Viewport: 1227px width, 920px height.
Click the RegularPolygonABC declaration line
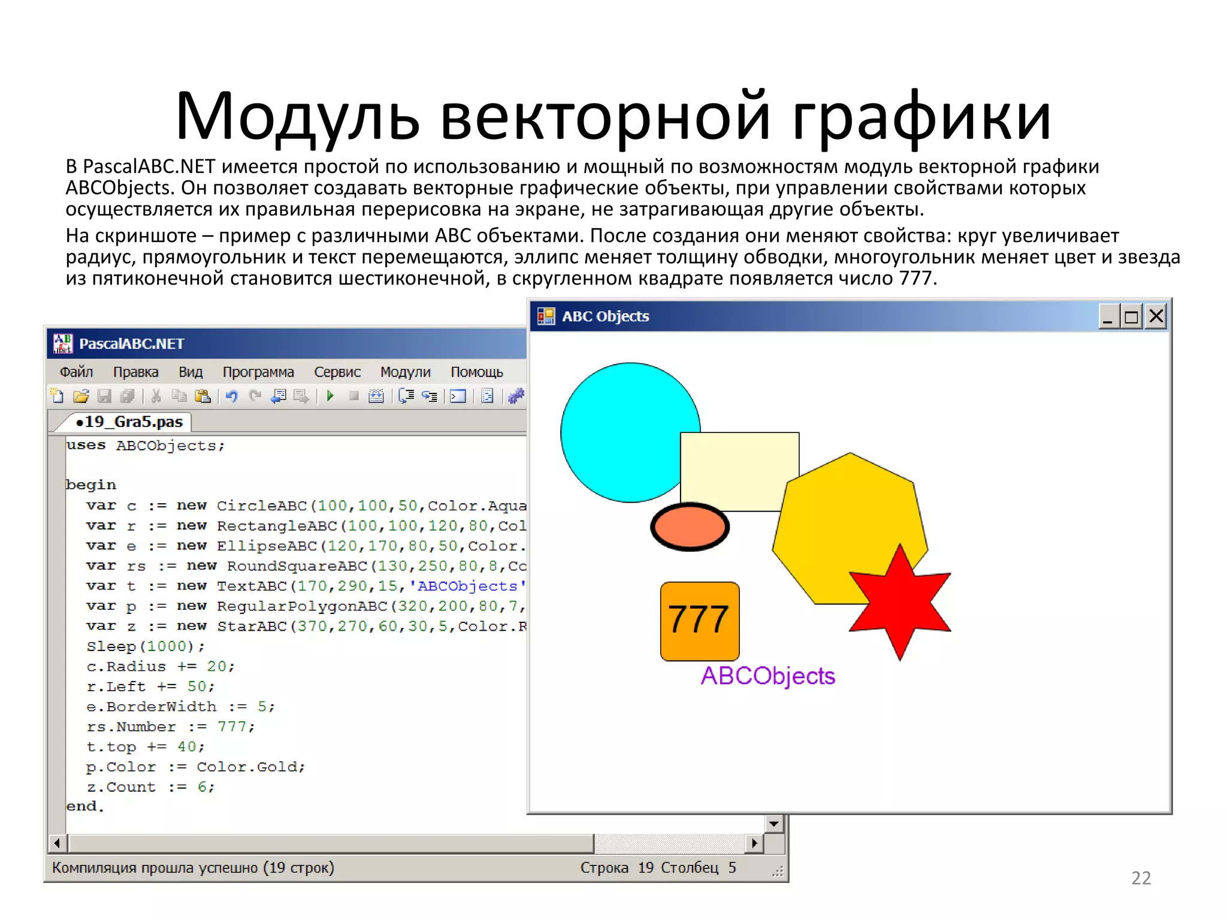tap(306, 606)
